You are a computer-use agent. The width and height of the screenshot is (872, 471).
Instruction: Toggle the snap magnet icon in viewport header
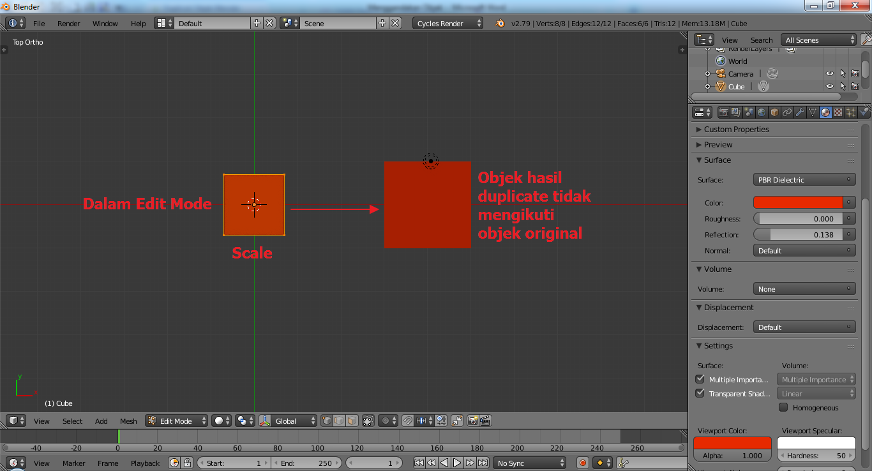pos(407,421)
